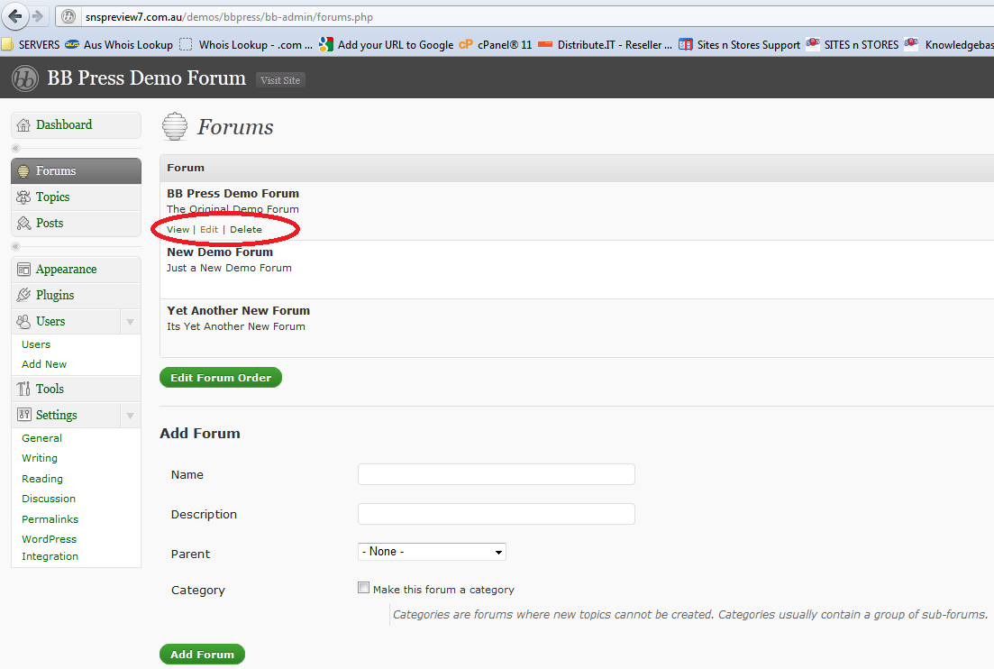Click the browser address bar URL
The height and width of the screenshot is (669, 994).
tap(229, 17)
